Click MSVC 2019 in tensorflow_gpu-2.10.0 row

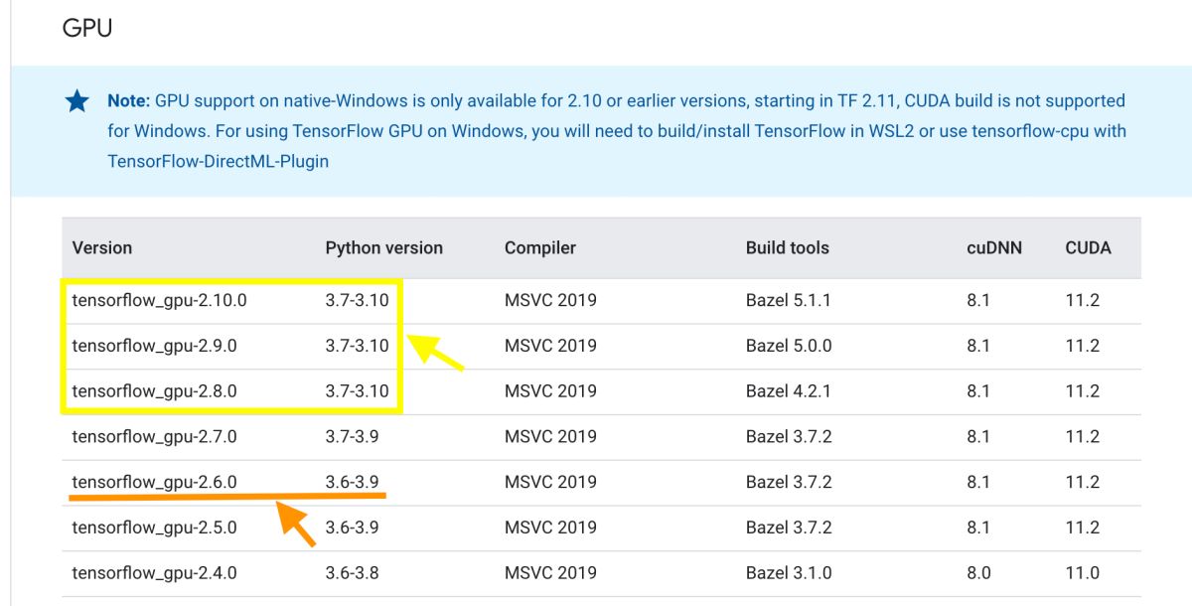pos(550,300)
